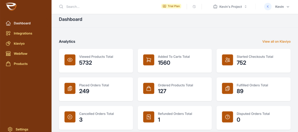The height and width of the screenshot is (132, 298).
Task: Open Settings at the sidebar bottom
Action: 22,129
